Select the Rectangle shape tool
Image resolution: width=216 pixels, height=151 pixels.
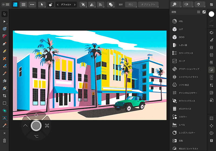point(4,103)
